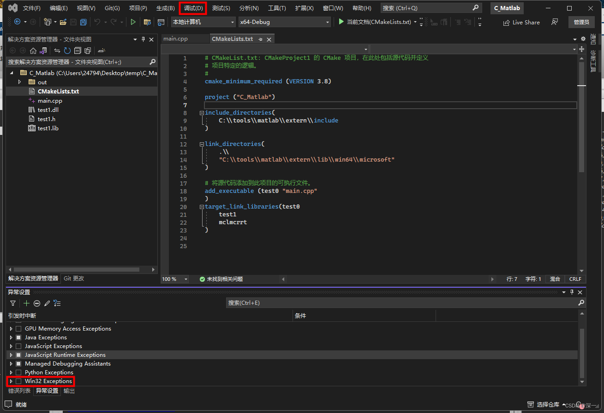This screenshot has height=413, width=604.
Task: Click the show all files icon
Action: pyautogui.click(x=88, y=51)
